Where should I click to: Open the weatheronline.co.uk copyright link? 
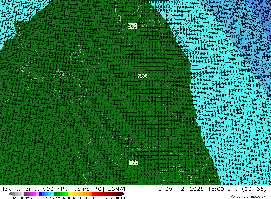[x=248, y=197]
